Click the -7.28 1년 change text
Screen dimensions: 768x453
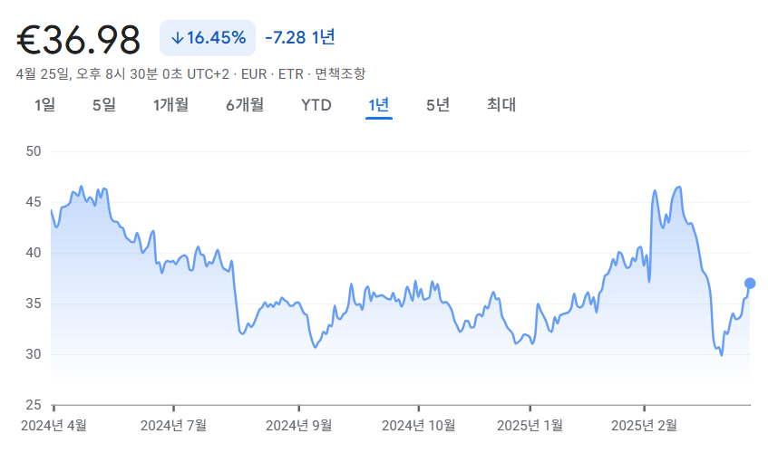(300, 37)
